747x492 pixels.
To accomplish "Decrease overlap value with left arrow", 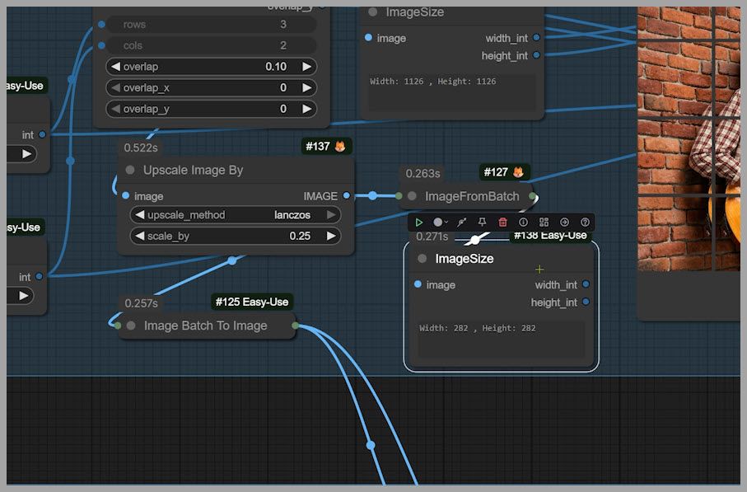I will [x=115, y=67].
